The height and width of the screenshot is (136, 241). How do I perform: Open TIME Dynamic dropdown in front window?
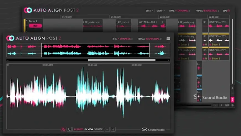(126, 39)
